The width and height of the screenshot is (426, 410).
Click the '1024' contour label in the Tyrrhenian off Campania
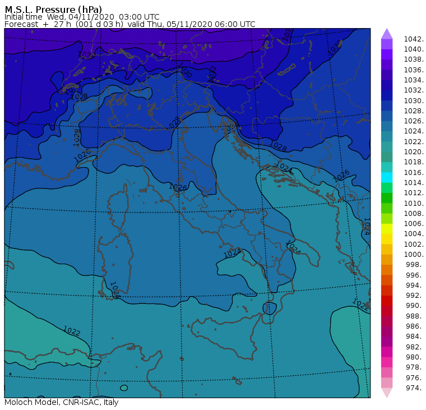pos(232,254)
